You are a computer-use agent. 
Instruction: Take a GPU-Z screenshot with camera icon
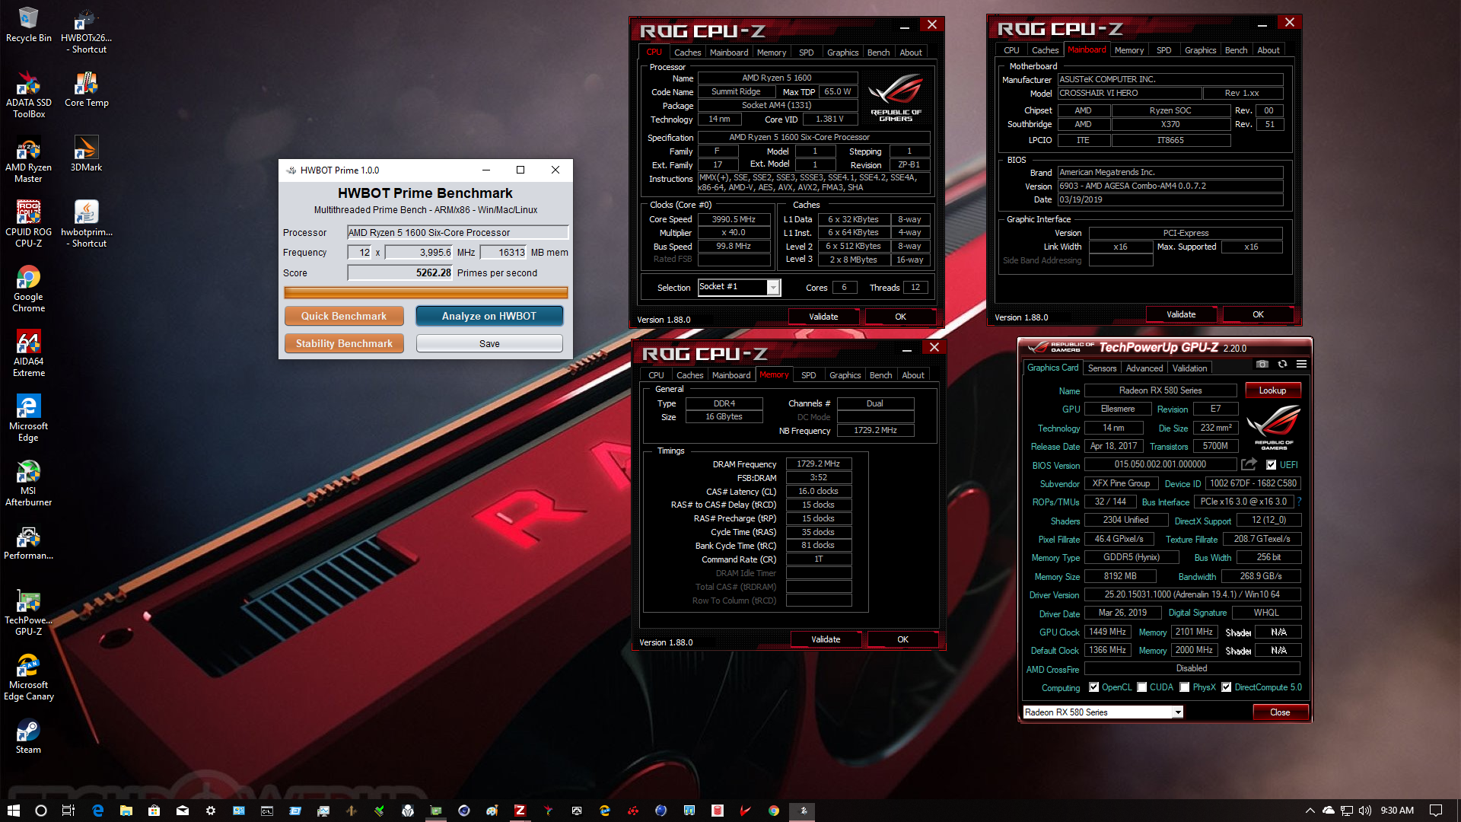coord(1262,365)
